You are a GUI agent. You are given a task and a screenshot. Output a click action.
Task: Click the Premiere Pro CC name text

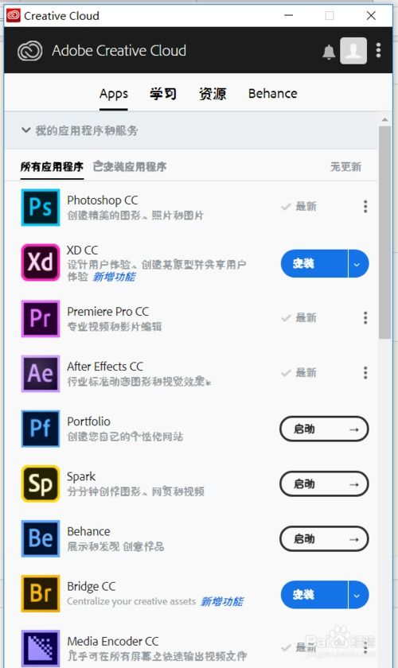[x=108, y=312]
